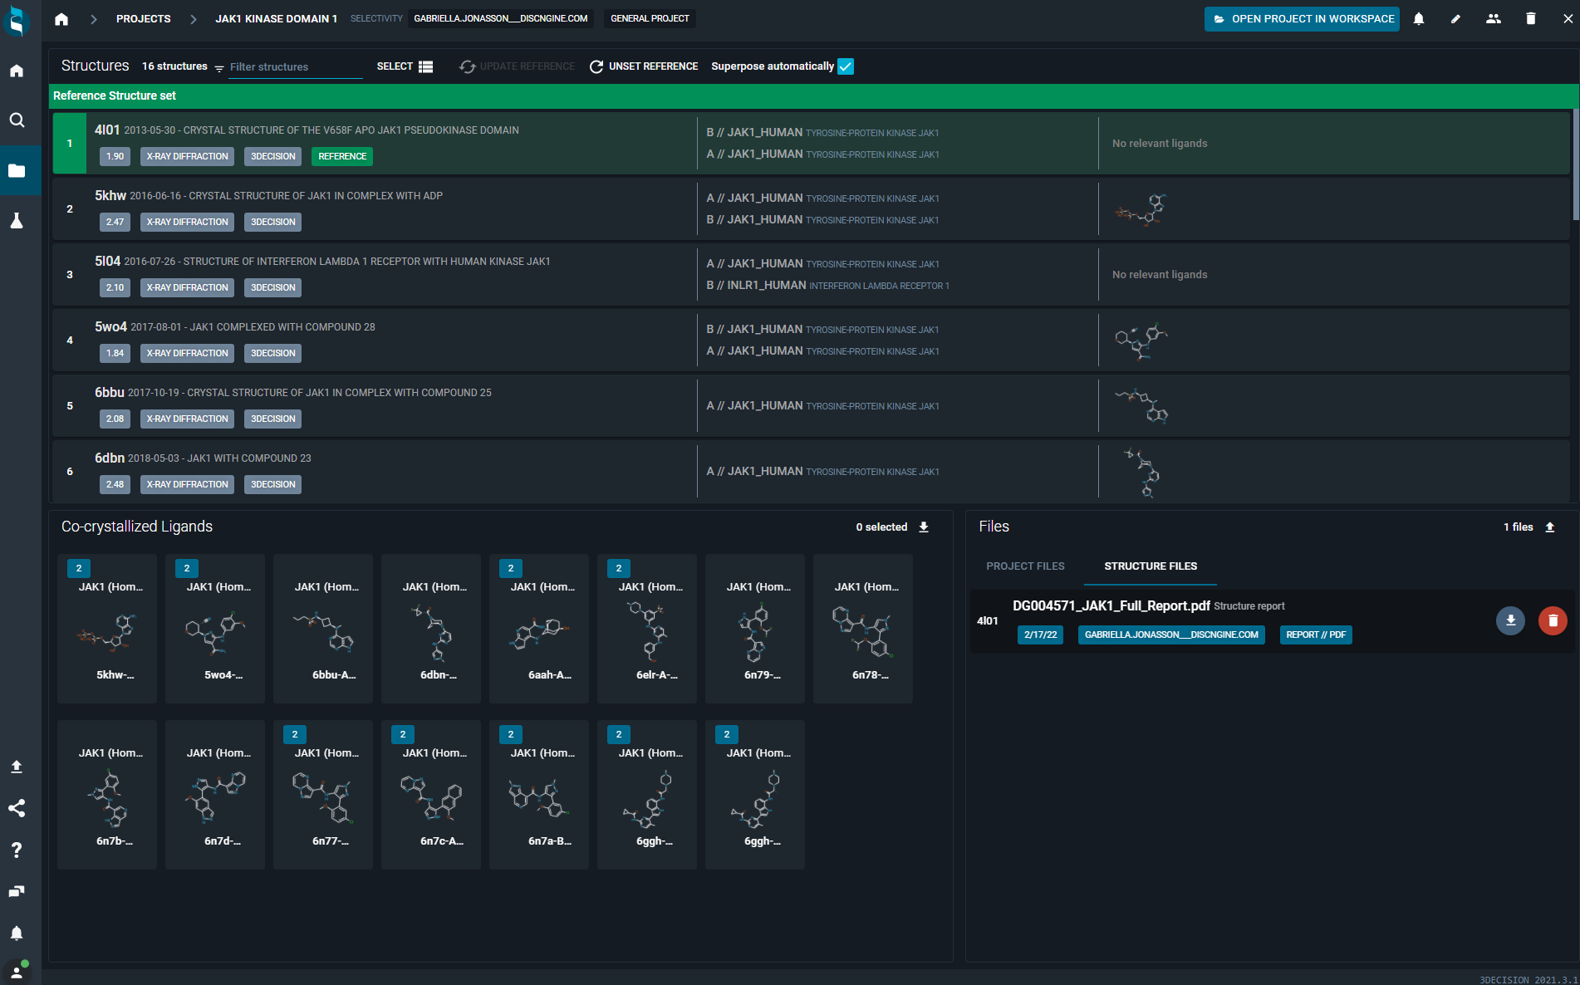Focus the Filter structures input field
Screen dimensions: 1580x985
(x=295, y=67)
